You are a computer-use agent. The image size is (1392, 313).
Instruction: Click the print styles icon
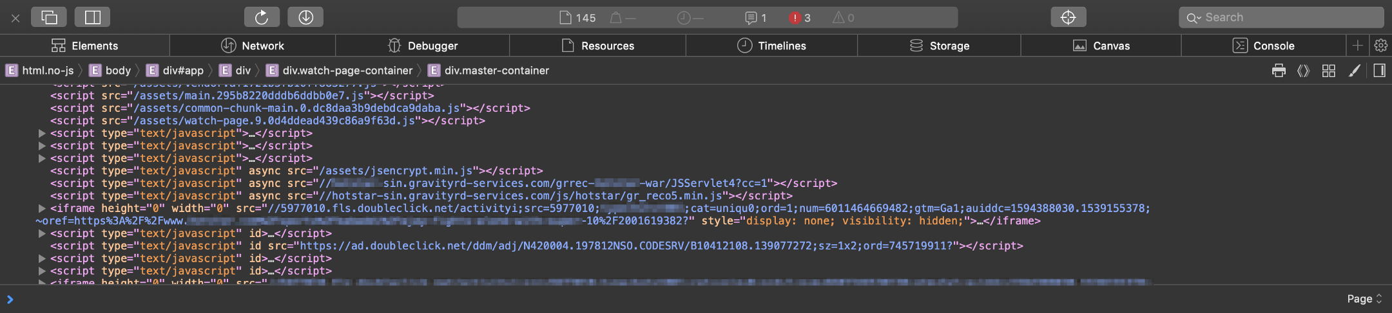click(x=1279, y=71)
